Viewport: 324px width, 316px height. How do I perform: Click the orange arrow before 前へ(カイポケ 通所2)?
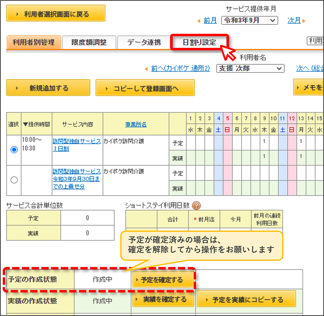[x=146, y=69]
